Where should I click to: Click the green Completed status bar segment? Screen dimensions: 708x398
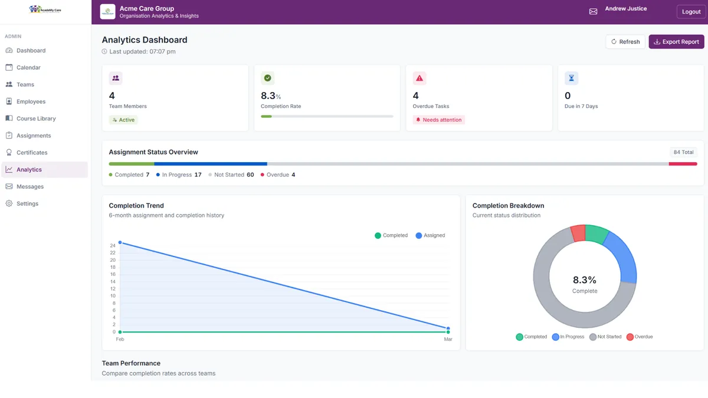132,164
